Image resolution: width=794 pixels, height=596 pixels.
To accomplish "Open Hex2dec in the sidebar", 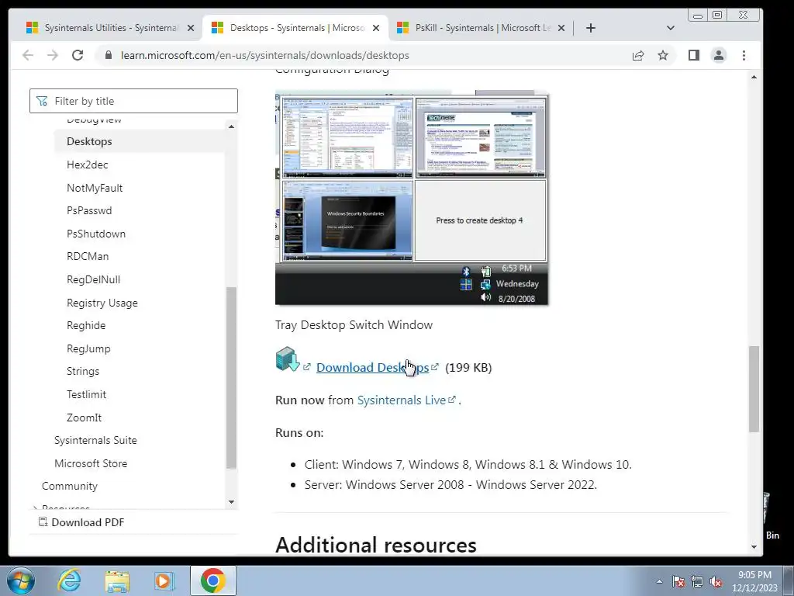I will coord(87,165).
